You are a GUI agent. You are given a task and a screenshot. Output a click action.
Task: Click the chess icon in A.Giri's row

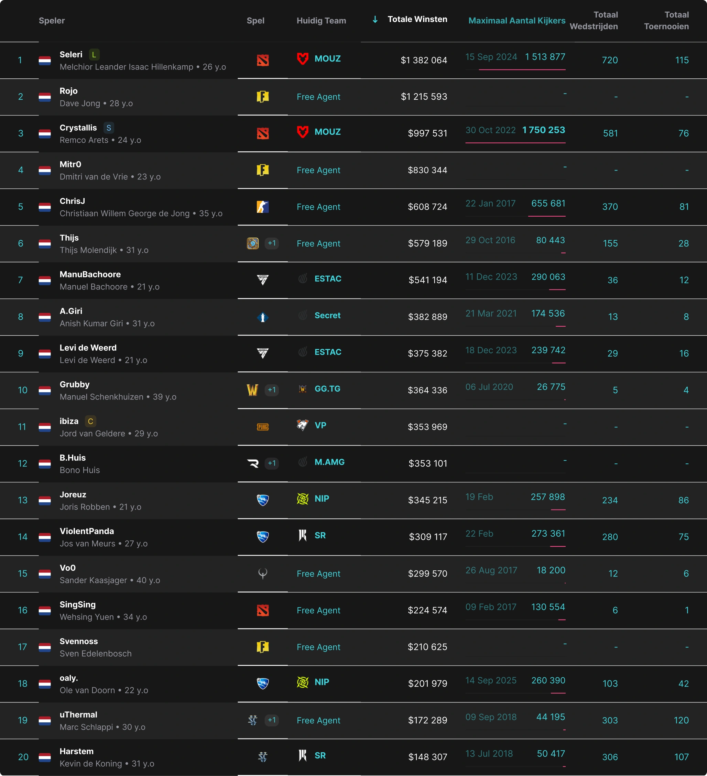pyautogui.click(x=263, y=317)
